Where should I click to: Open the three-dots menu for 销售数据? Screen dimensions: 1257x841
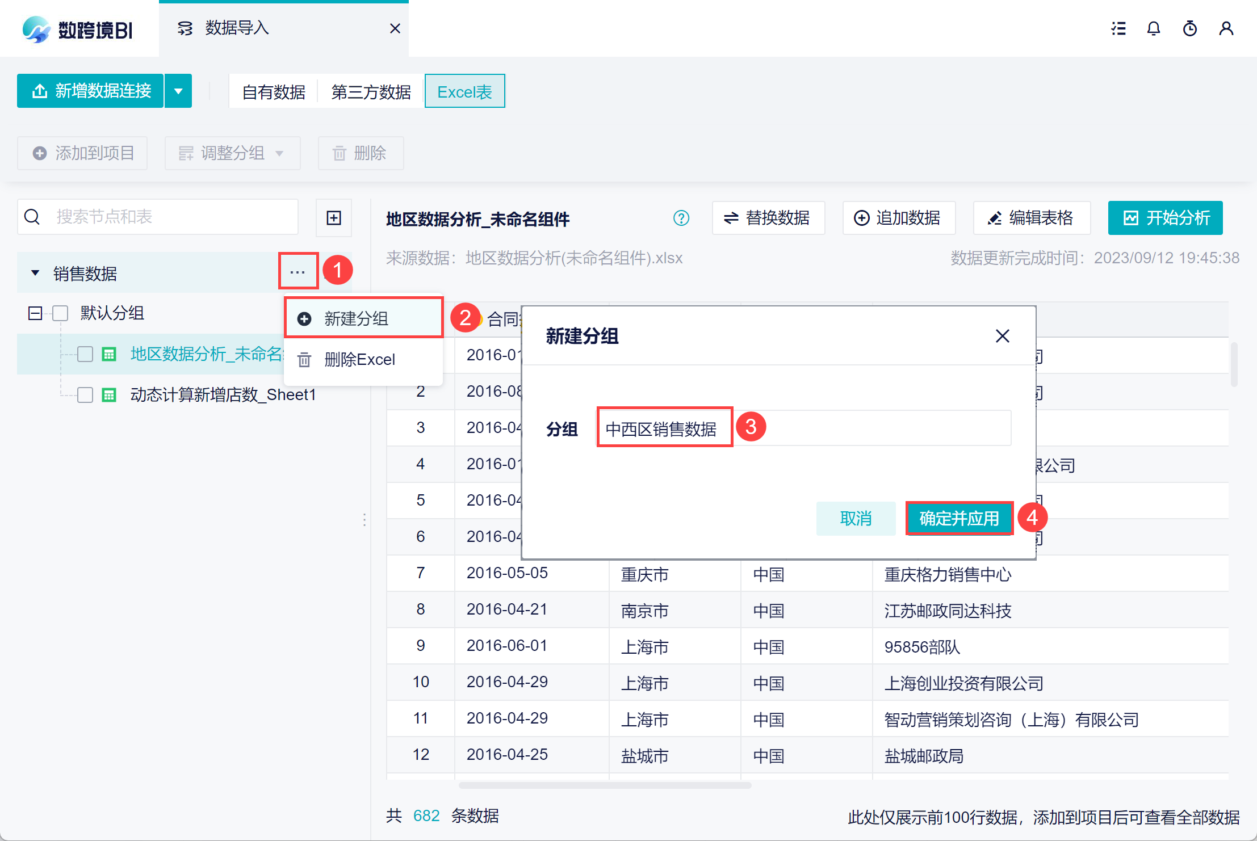(x=298, y=272)
